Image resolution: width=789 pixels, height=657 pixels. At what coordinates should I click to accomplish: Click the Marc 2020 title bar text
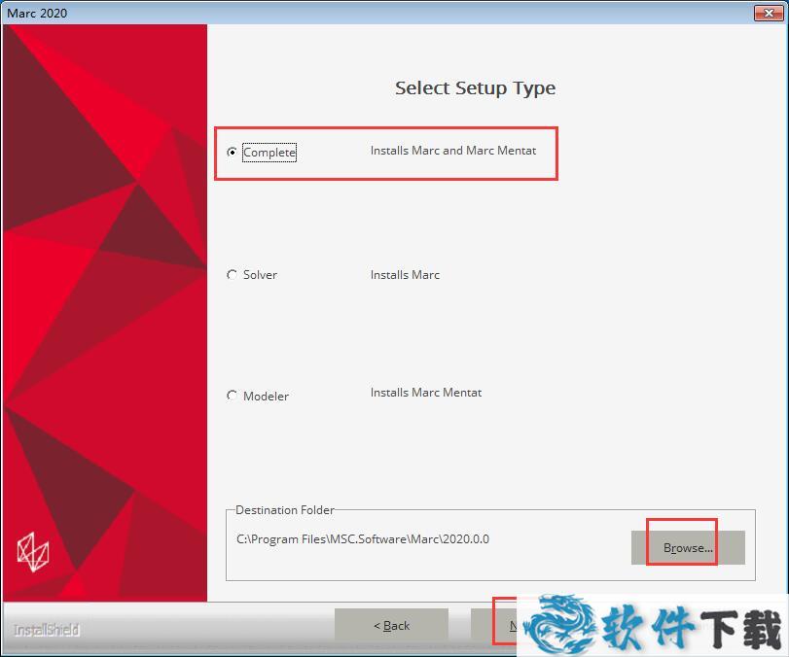click(x=38, y=13)
